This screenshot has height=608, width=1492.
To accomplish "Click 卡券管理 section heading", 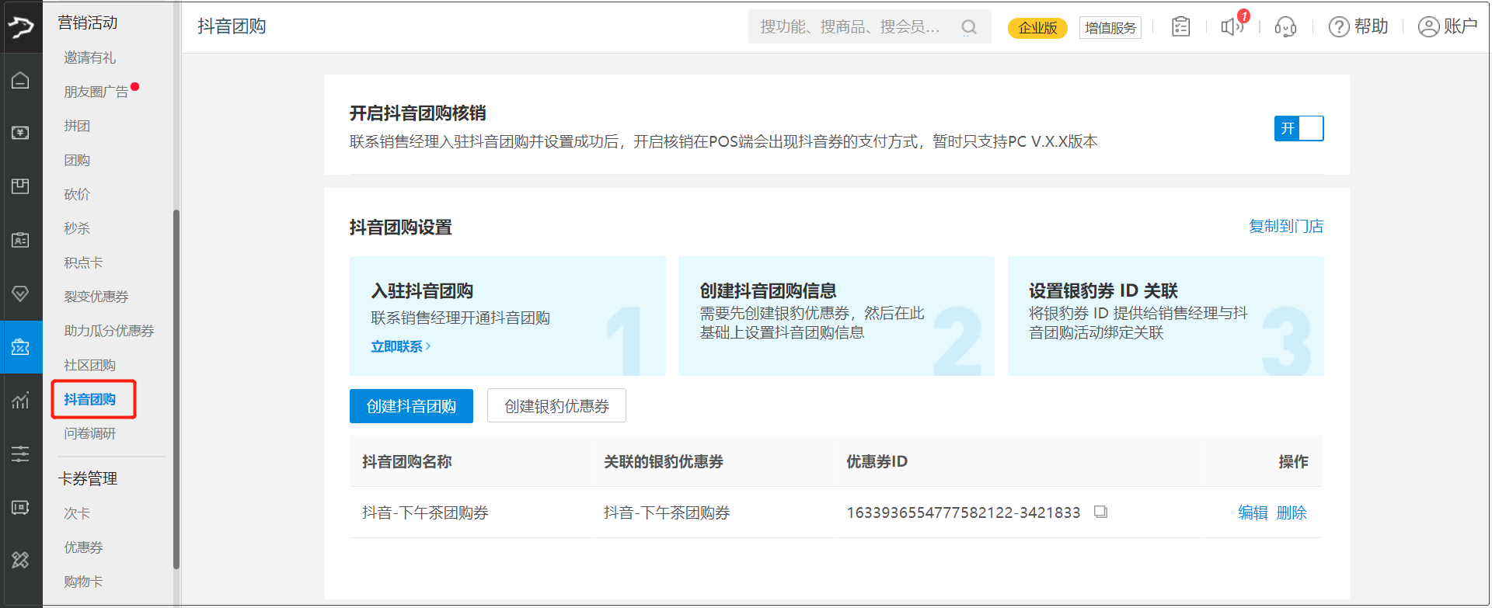I will point(88,478).
